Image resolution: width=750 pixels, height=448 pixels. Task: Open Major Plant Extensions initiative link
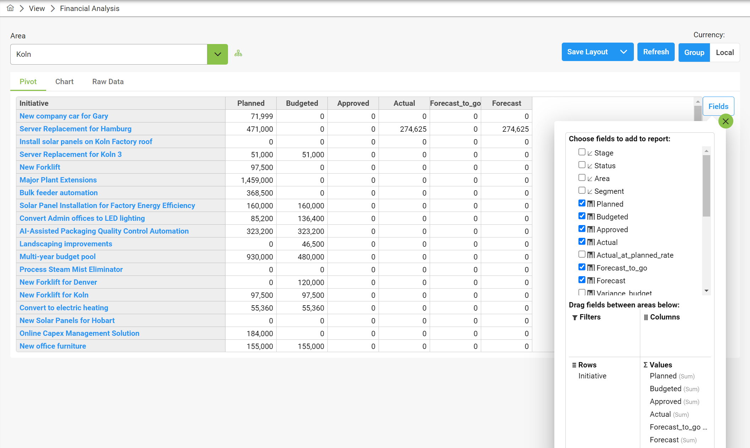point(58,180)
